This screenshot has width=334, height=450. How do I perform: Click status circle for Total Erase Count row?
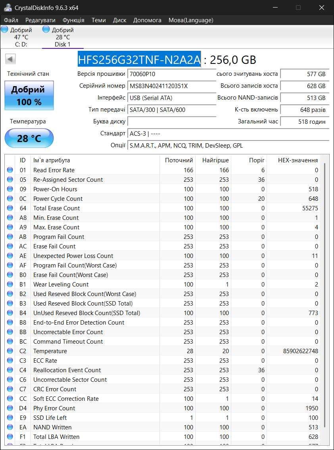(10, 208)
